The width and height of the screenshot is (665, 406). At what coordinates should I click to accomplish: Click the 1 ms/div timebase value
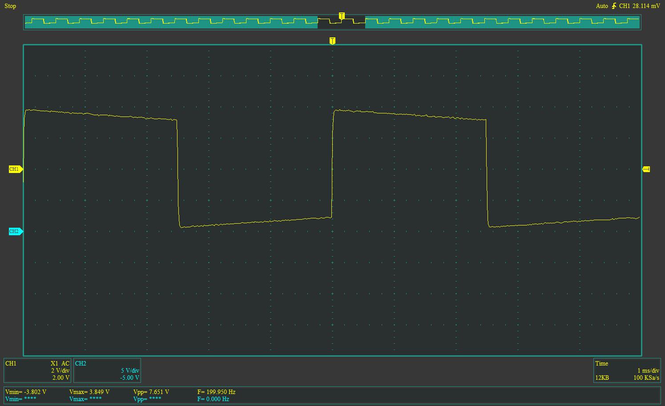(648, 370)
